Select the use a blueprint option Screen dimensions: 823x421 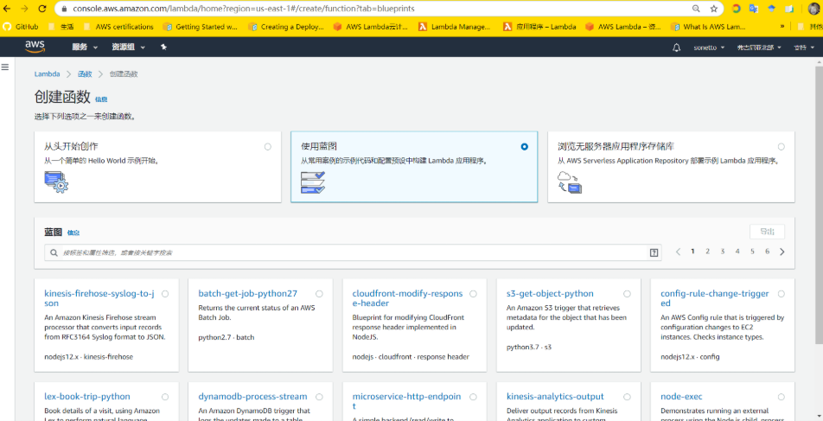(525, 147)
